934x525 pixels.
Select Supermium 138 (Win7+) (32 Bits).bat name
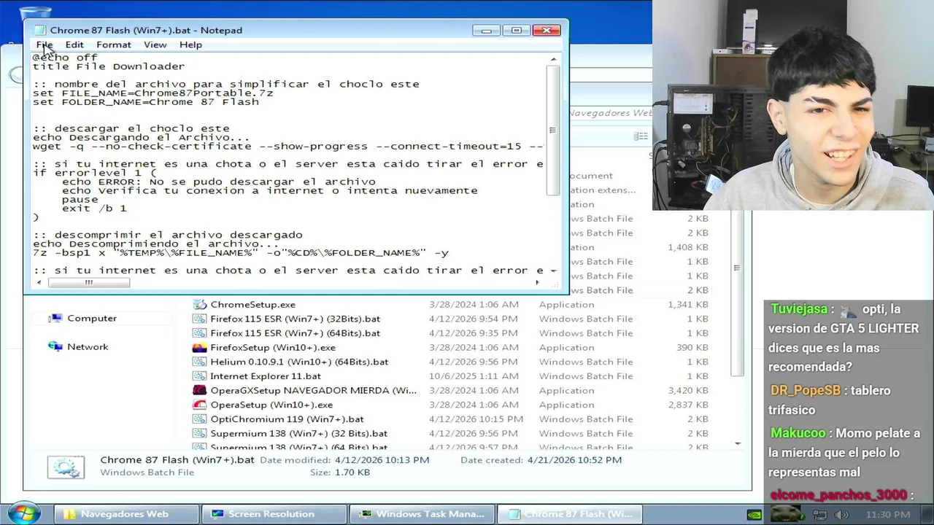click(299, 433)
